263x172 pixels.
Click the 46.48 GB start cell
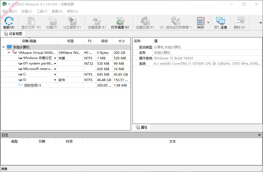click(x=104, y=80)
